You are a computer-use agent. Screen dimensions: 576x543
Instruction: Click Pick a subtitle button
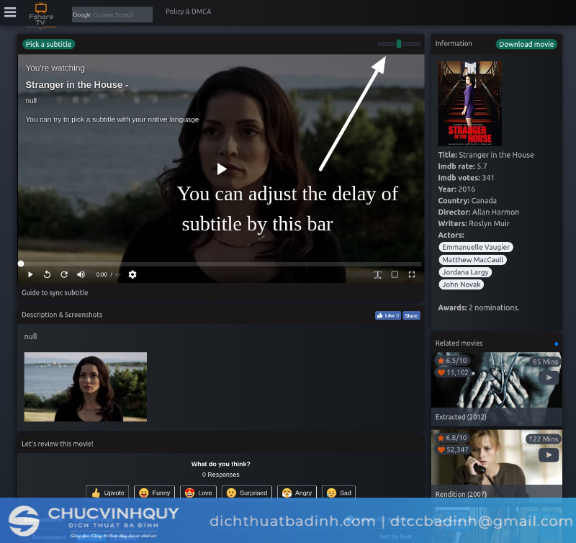point(48,44)
